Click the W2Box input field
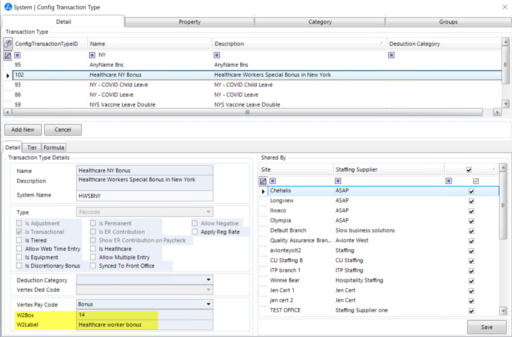Screen dimensions: 512x337 point(144,315)
